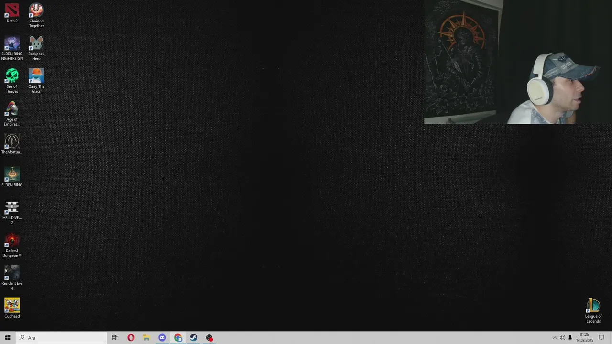
Task: Switch to Google Chrome in taskbar
Action: point(178,338)
